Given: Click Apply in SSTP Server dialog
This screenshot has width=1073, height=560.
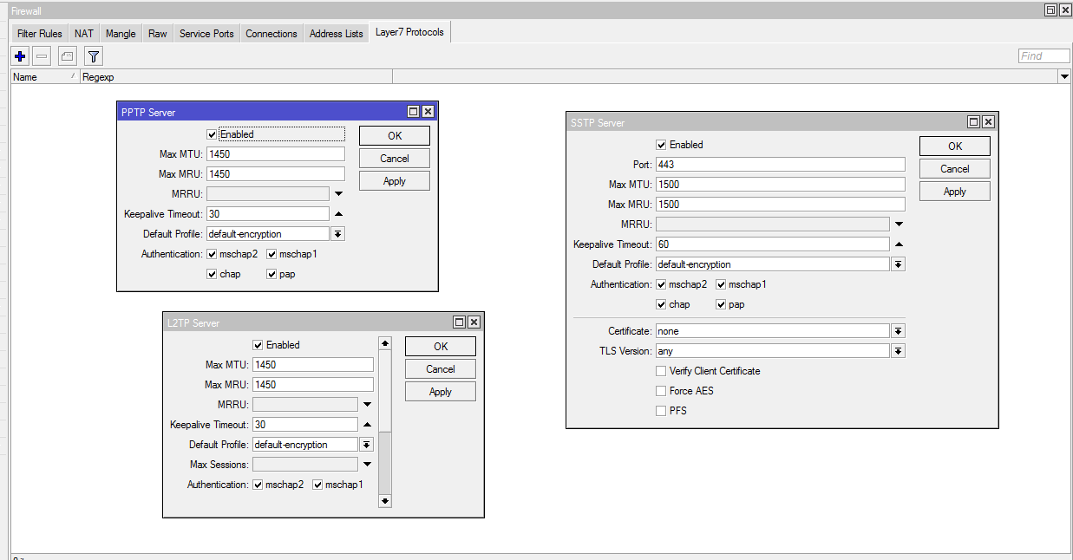Looking at the screenshot, I should (954, 192).
